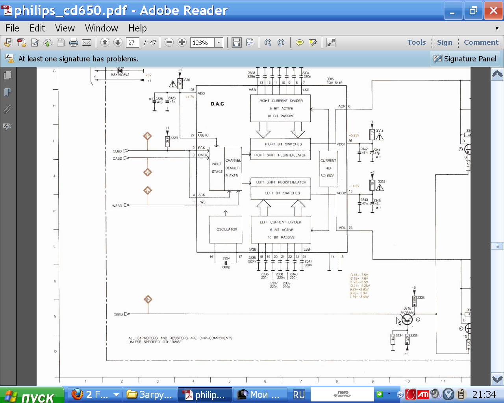Open the Signature Panel button
The image size is (504, 403).
(x=465, y=59)
